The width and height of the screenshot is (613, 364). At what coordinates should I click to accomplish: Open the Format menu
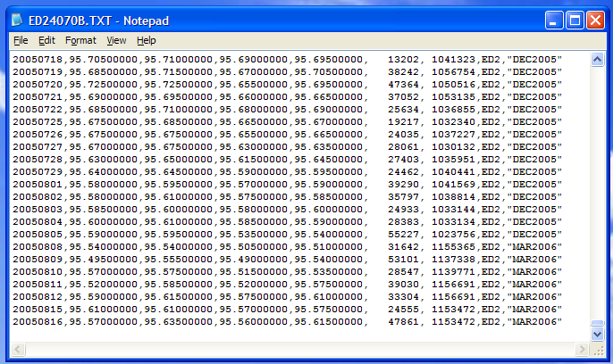pos(80,40)
